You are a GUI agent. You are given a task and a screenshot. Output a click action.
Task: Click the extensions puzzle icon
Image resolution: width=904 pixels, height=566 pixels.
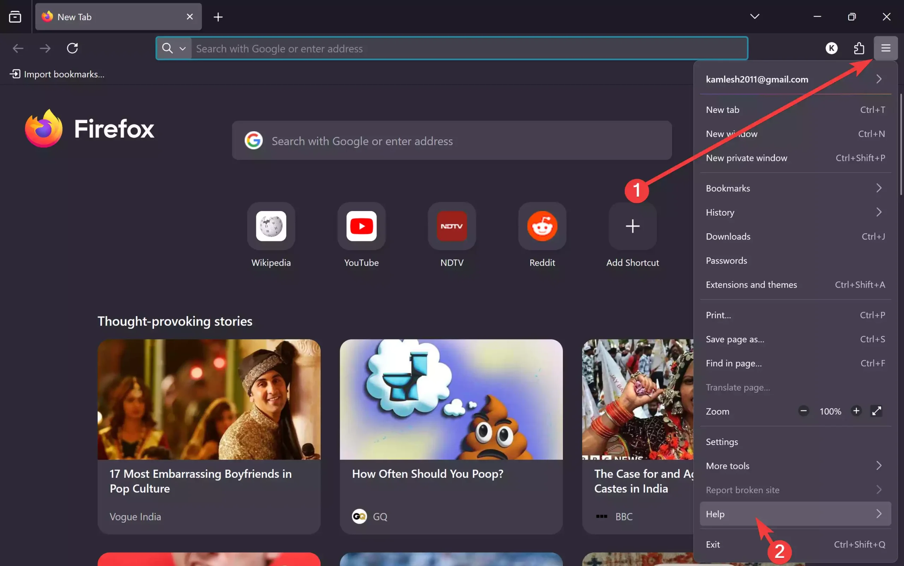coord(859,48)
